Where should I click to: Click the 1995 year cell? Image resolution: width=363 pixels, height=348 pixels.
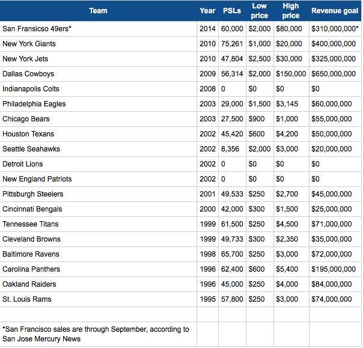(207, 299)
